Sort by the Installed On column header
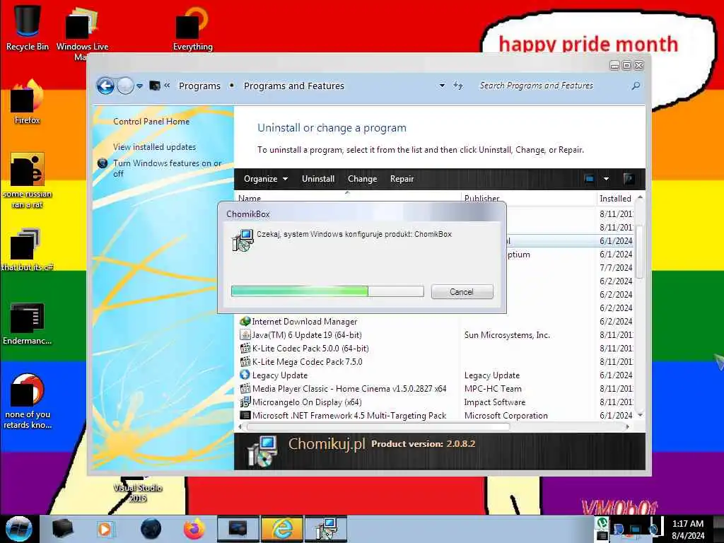Screen dimensions: 724x543 tap(616, 198)
